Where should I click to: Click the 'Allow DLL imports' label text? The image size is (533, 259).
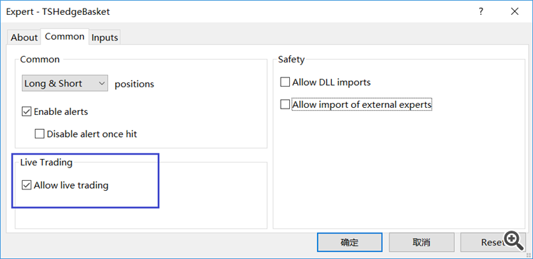[331, 82]
